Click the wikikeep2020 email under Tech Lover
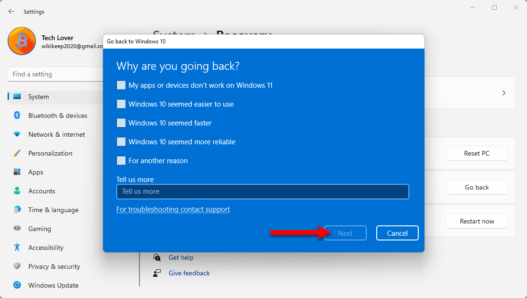This screenshot has width=527, height=298. [x=72, y=47]
